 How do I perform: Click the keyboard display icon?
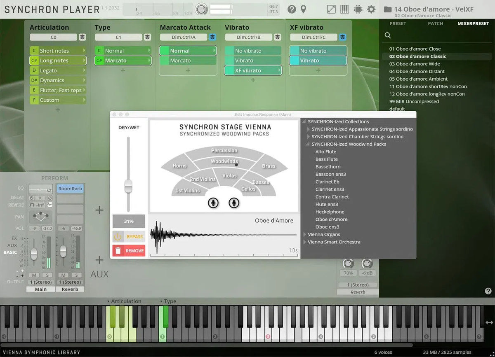(x=344, y=9)
